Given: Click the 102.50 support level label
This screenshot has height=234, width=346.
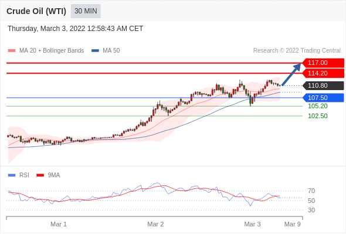Looking at the screenshot, I should tap(317, 116).
